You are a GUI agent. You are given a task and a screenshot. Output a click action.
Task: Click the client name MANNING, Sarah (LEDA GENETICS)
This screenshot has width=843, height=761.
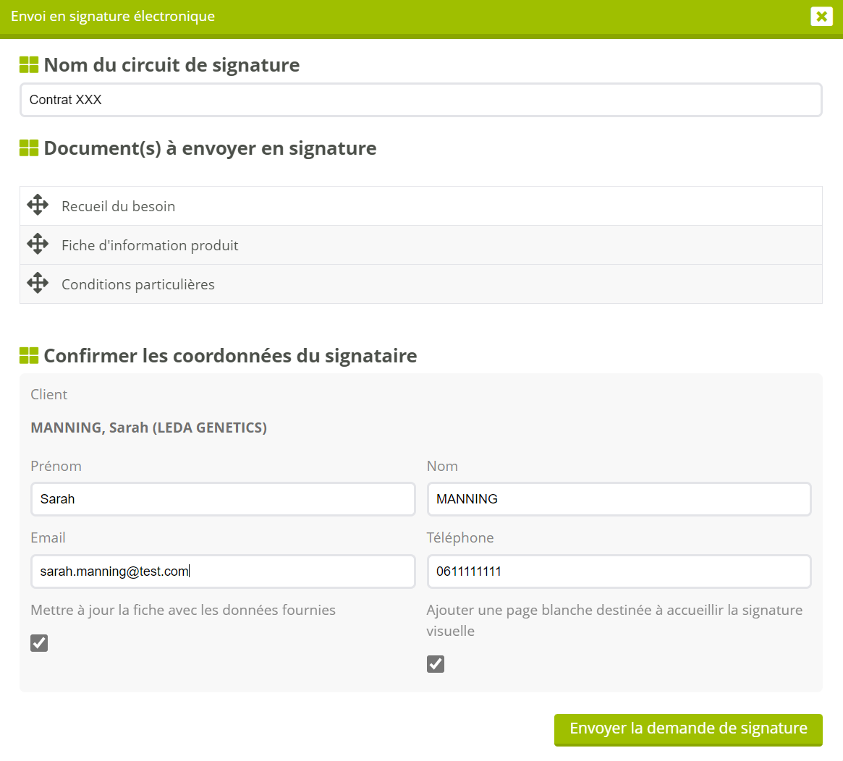click(148, 428)
